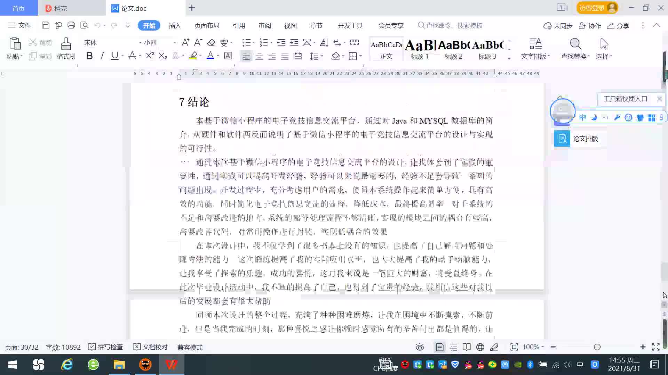Justify paragraph text
The width and height of the screenshot is (668, 375).
(285, 56)
